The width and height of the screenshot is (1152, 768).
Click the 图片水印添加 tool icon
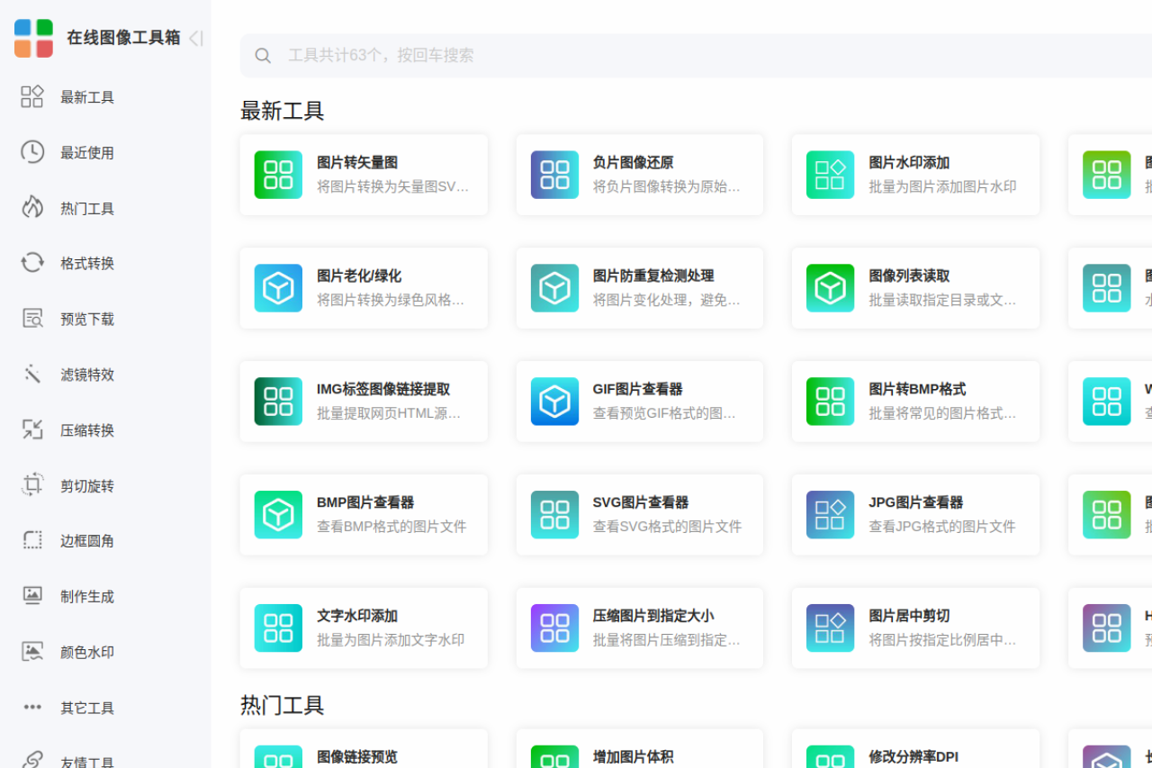pos(830,175)
